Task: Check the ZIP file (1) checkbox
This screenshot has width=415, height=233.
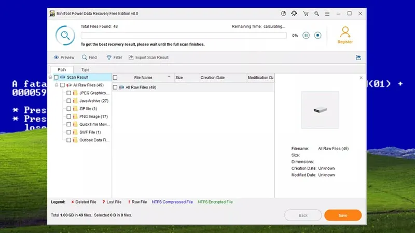Action: click(x=69, y=109)
